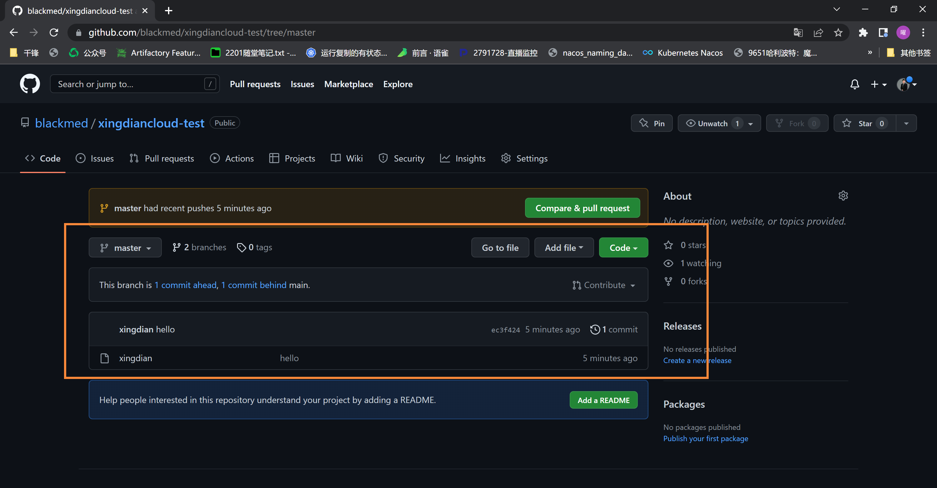Toggle the browser side panel icon

(x=883, y=32)
